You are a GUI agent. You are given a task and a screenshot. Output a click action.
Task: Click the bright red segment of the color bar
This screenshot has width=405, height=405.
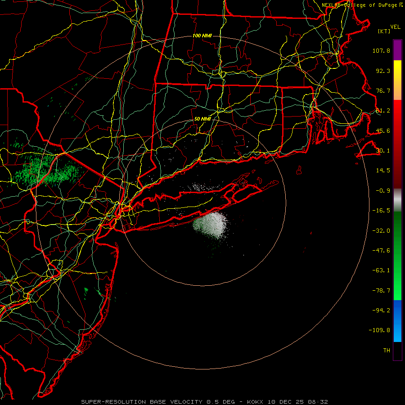(x=397, y=114)
